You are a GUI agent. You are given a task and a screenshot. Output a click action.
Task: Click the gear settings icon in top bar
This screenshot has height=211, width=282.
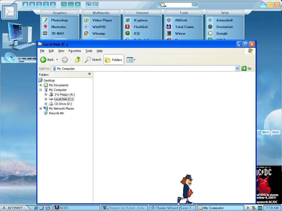(x=25, y=4)
